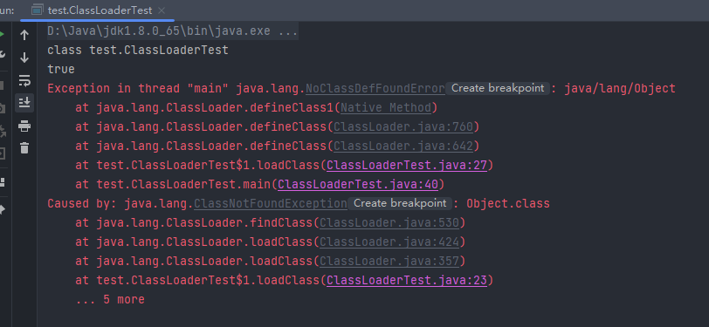Click 'at java.lang.ClassLoader.findClass' text
The width and height of the screenshot is (709, 327).
click(194, 222)
